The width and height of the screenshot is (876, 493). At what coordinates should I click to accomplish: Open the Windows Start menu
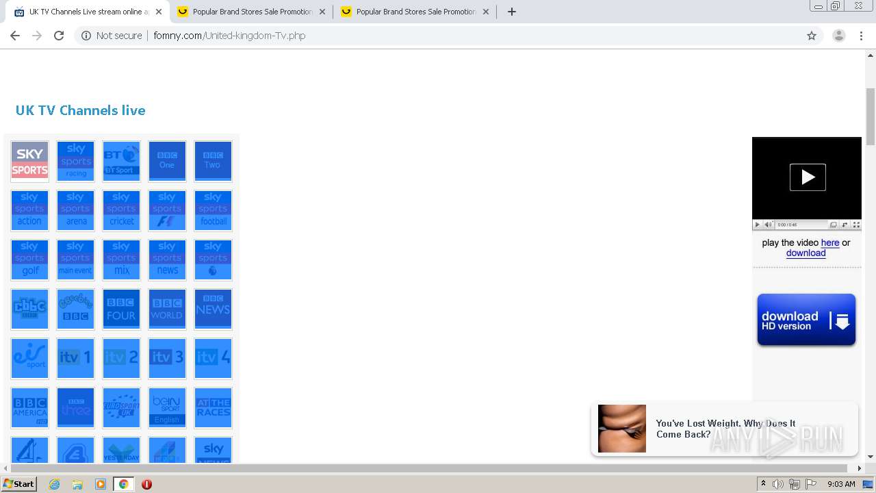coord(19,483)
